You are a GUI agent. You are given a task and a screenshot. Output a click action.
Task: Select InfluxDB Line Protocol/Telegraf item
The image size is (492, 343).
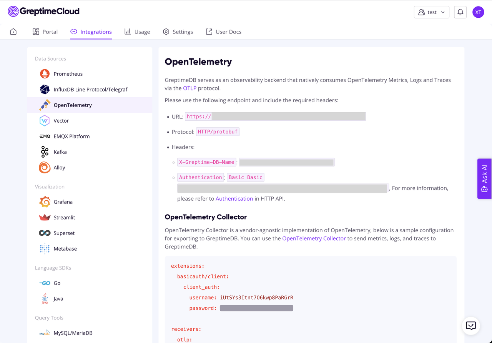click(90, 90)
